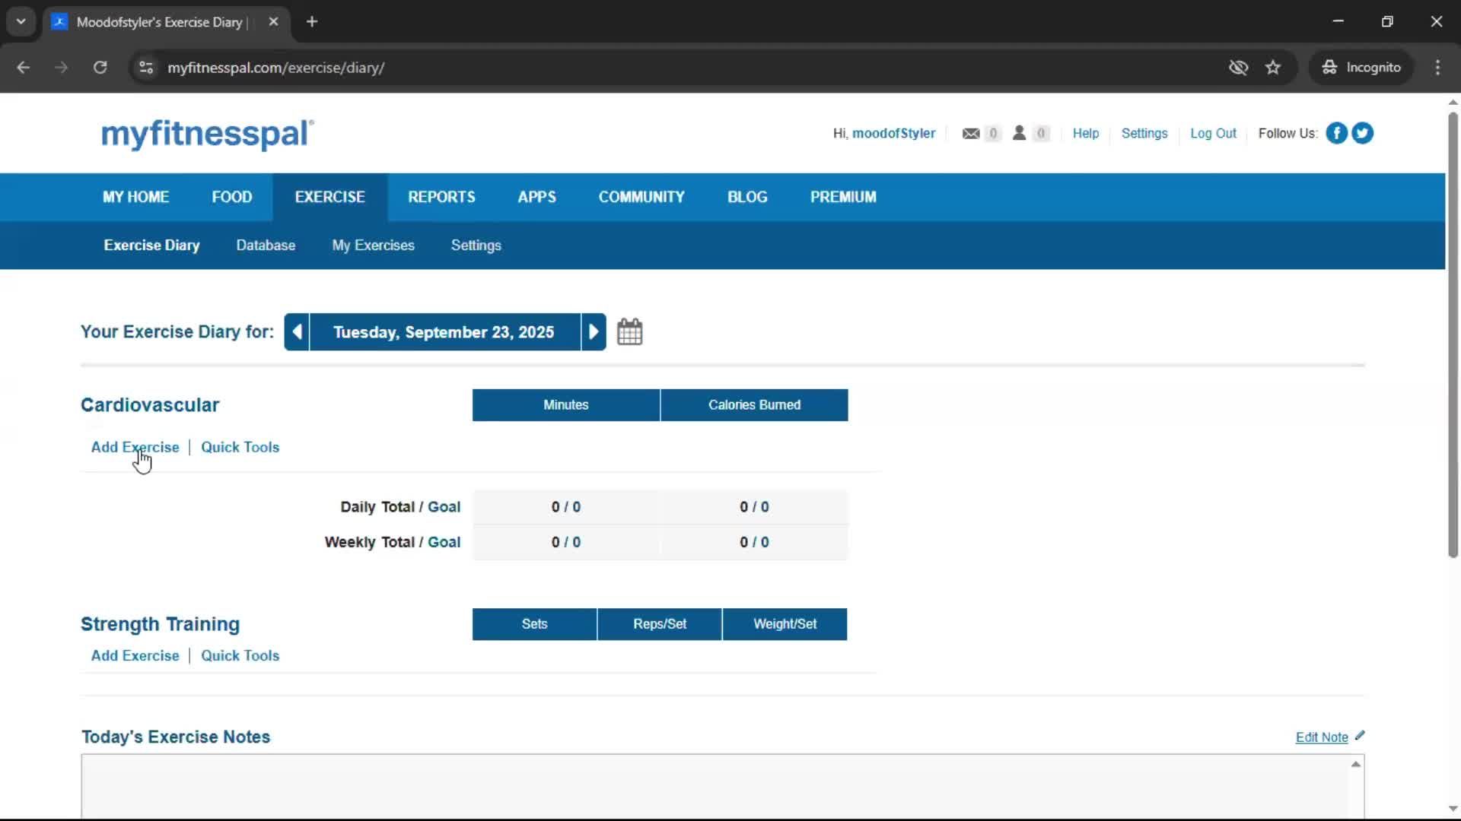
Task: Open a new browser tab
Action: (x=312, y=22)
